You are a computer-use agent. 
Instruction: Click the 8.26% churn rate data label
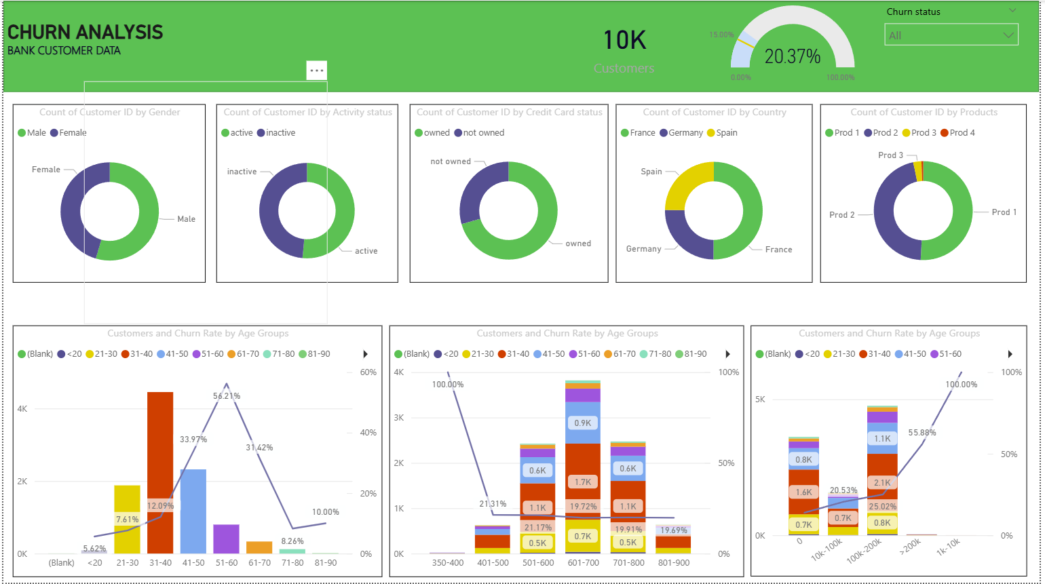point(292,541)
